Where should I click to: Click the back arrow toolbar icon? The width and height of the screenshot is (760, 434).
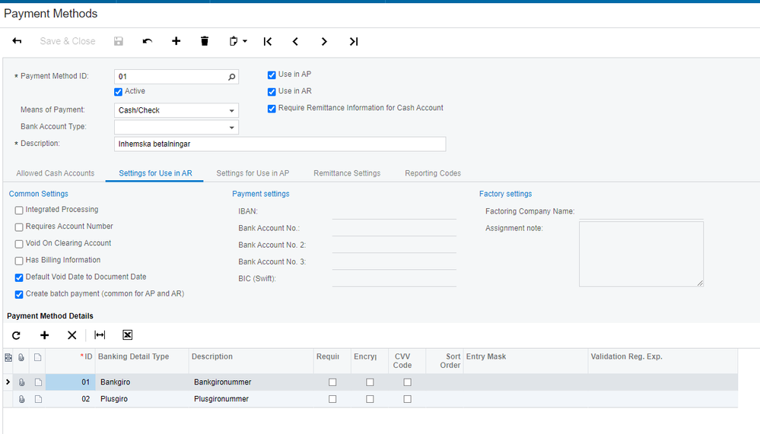[x=17, y=41]
